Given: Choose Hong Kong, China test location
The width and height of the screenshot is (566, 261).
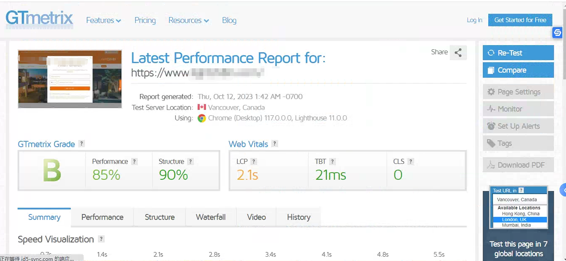Looking at the screenshot, I should pos(520,214).
